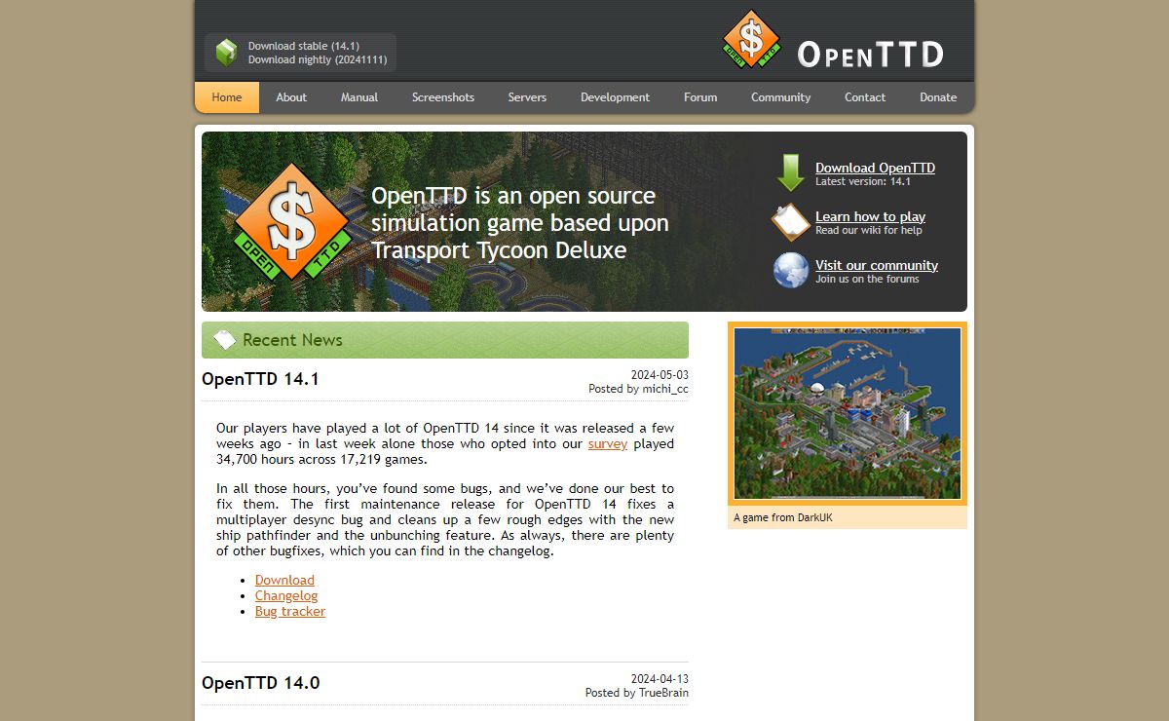The width and height of the screenshot is (1169, 721).
Task: Open the survey link in the article
Action: (x=608, y=443)
